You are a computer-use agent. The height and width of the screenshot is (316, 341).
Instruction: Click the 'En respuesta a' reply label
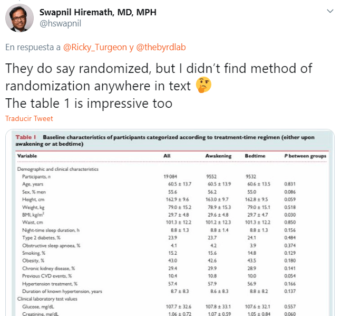33,47
